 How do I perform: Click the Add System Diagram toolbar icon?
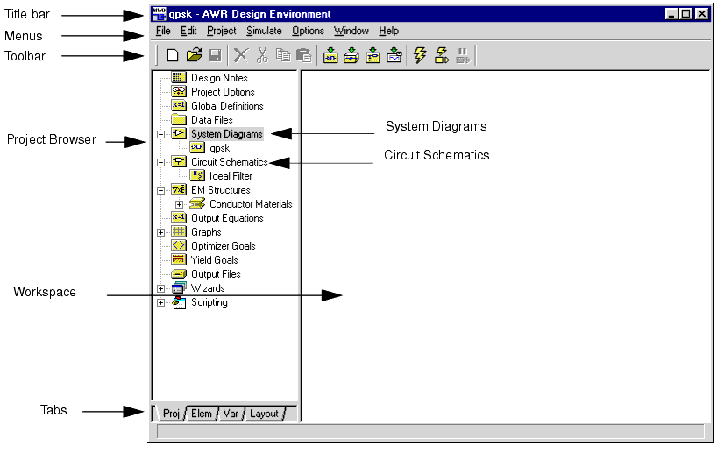click(x=330, y=55)
